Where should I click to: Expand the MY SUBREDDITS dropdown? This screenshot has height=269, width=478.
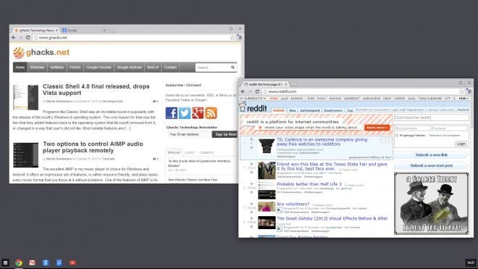click(253, 99)
